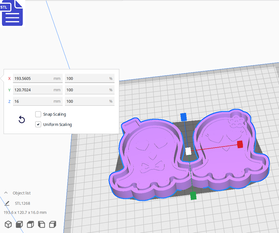Click the STL file icon

(12, 13)
